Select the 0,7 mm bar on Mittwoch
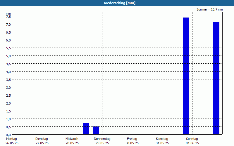The width and height of the screenshot is (234, 146). point(86,129)
